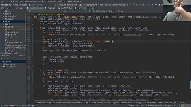This screenshot has height=107, width=191.
Task: Expand the docs folder
Action: click(x=3, y=14)
